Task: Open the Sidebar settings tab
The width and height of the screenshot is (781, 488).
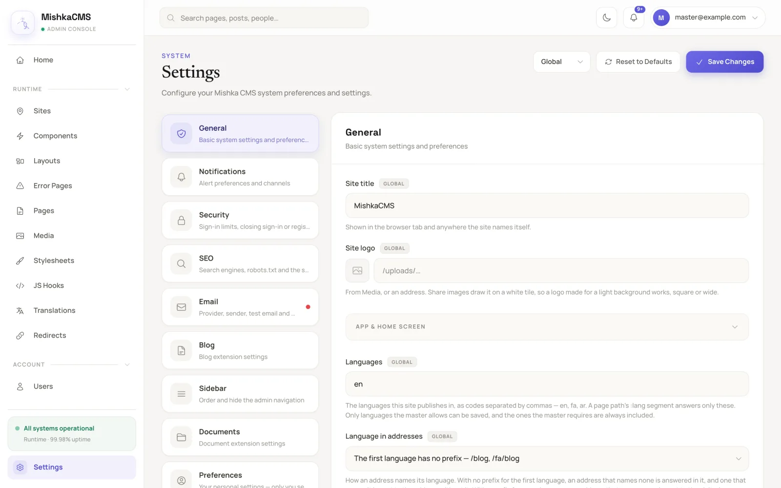Action: pos(240,394)
